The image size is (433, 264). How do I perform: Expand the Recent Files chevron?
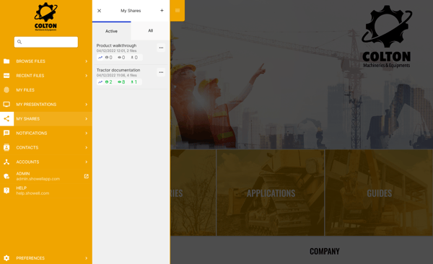click(86, 76)
